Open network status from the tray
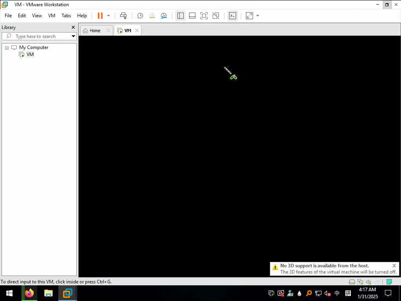This screenshot has height=301, width=401. 318,293
